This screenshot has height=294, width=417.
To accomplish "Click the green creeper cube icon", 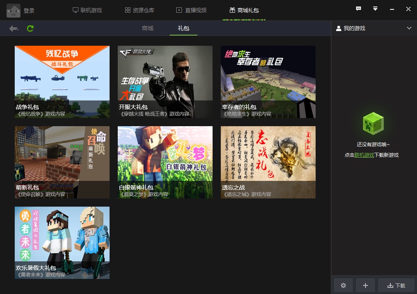I will 373,123.
